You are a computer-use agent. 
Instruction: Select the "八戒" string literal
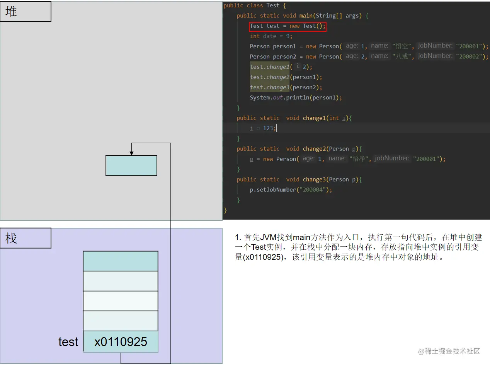402,56
